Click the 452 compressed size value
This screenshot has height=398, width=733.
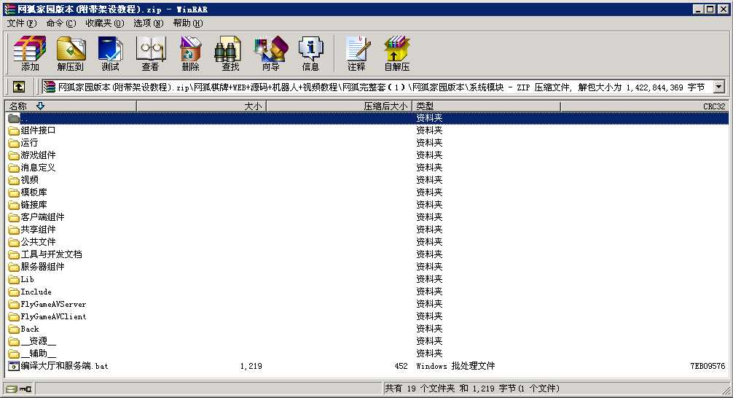tap(401, 366)
